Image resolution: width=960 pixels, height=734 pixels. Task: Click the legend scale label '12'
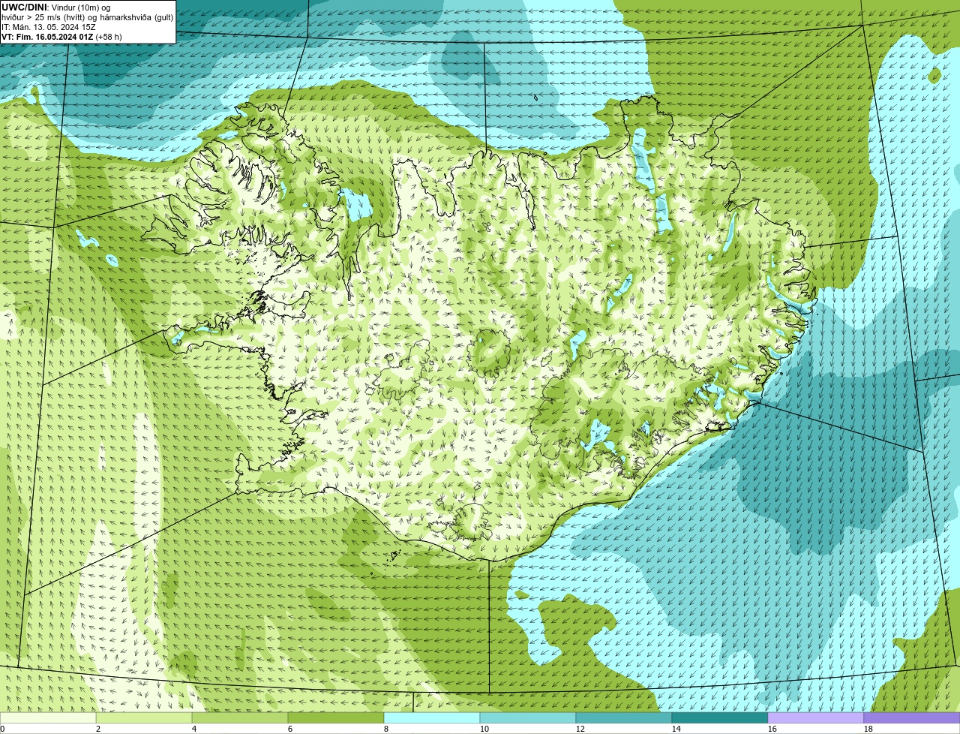[580, 729]
